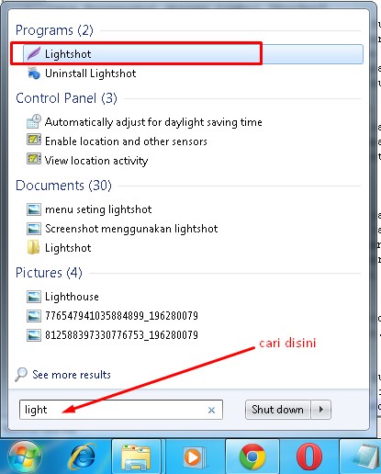The image size is (381, 474).
Task: Click image icon for menu seting lightshot
Action: (x=34, y=209)
